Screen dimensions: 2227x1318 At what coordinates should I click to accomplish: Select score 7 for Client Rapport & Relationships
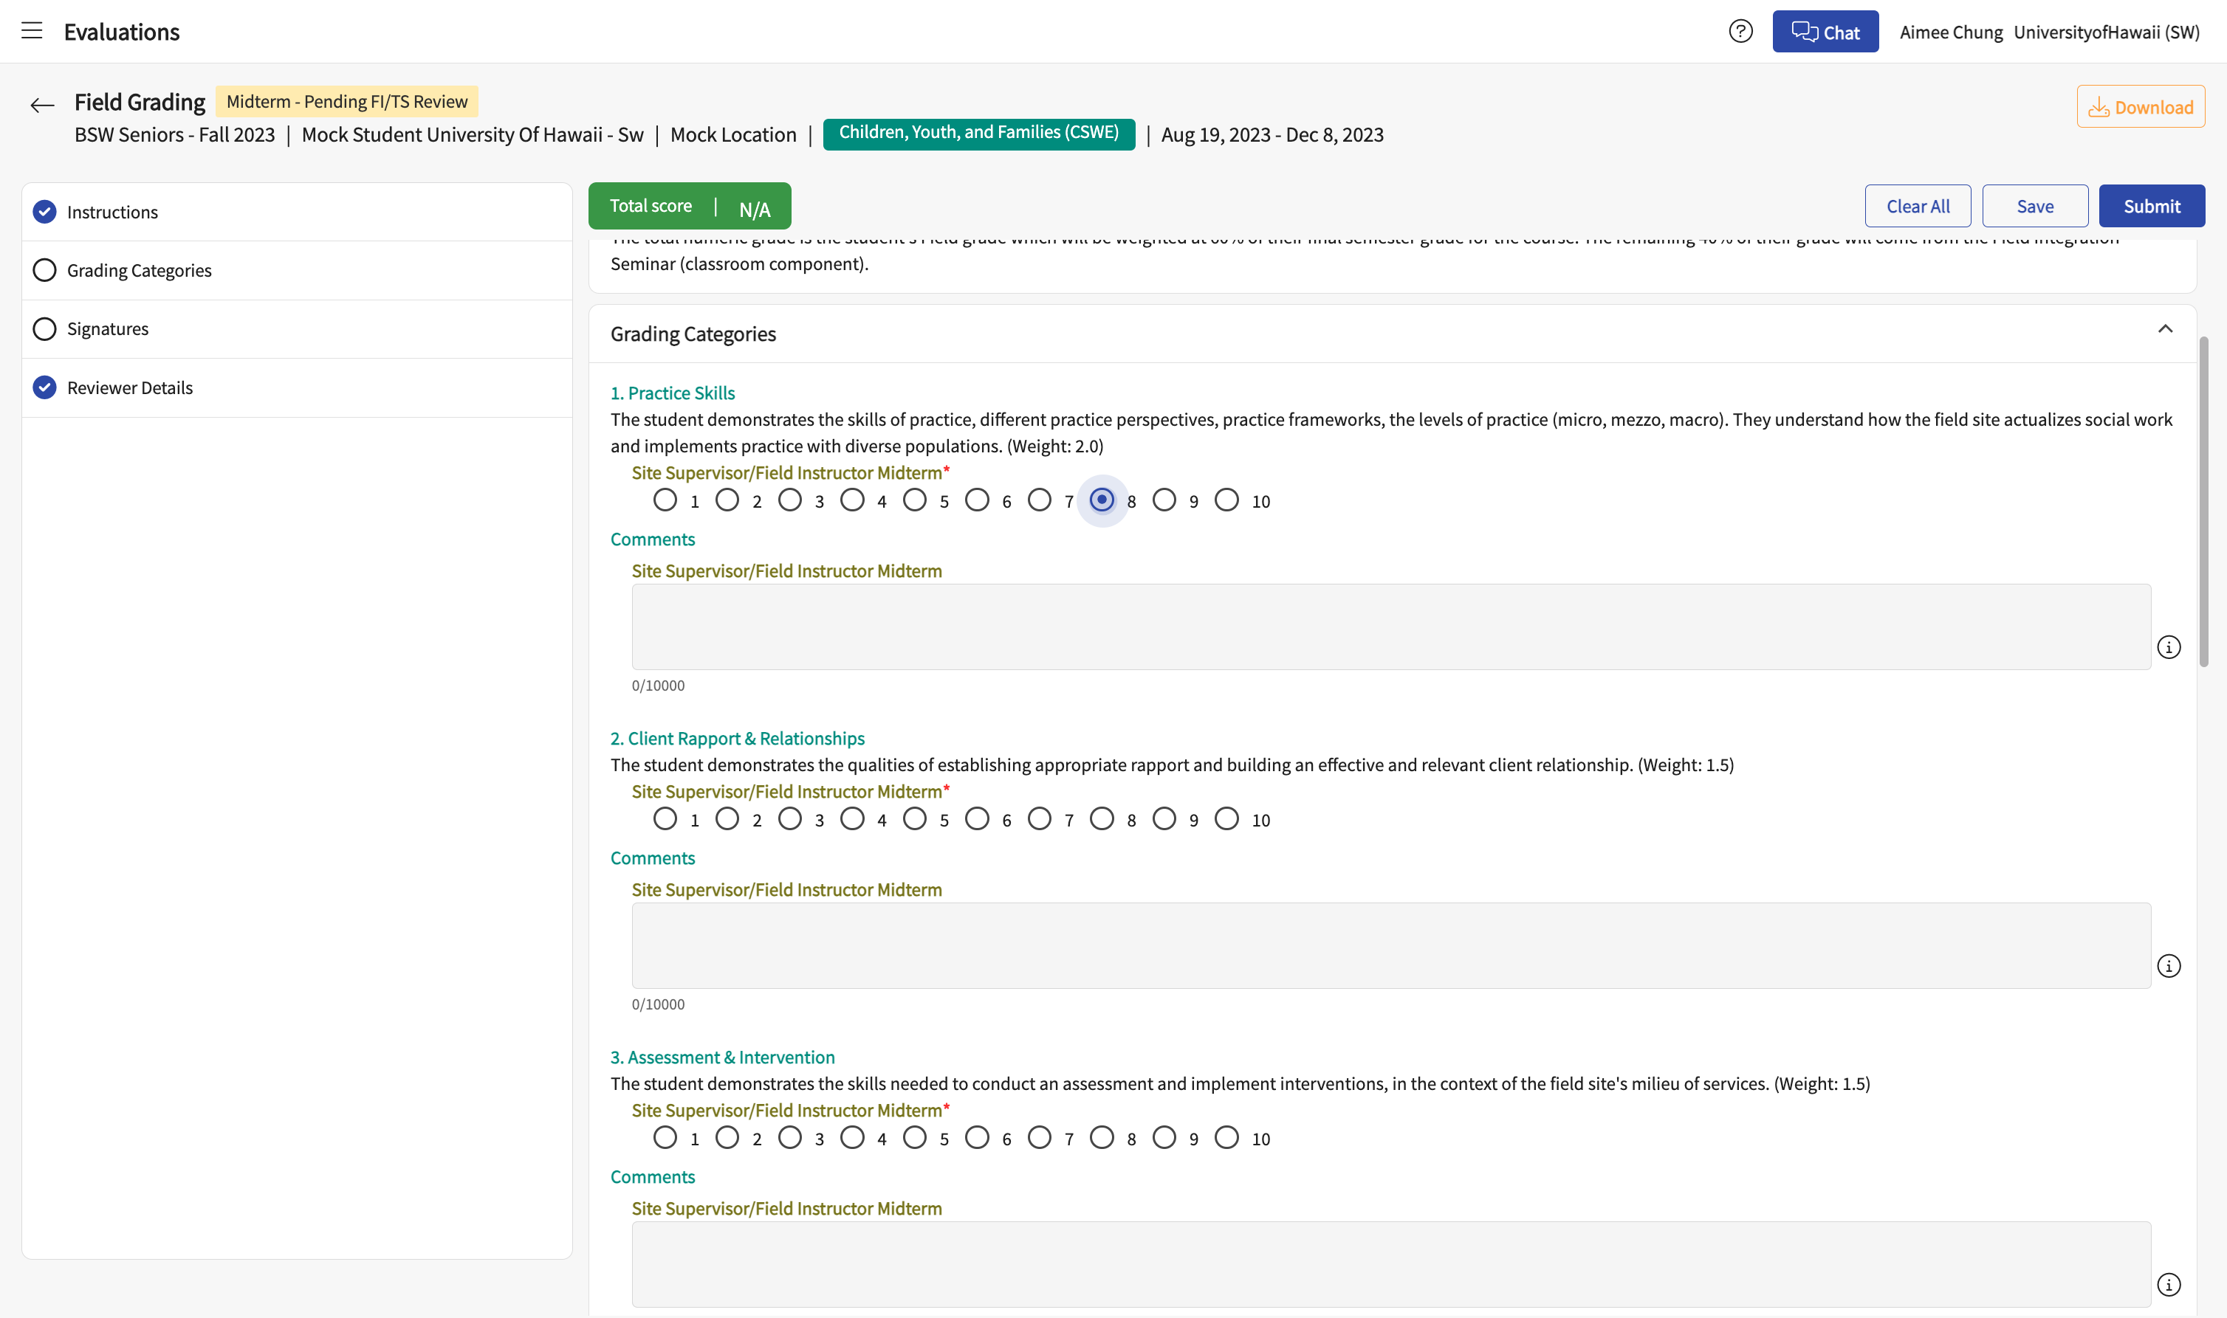tap(1040, 820)
